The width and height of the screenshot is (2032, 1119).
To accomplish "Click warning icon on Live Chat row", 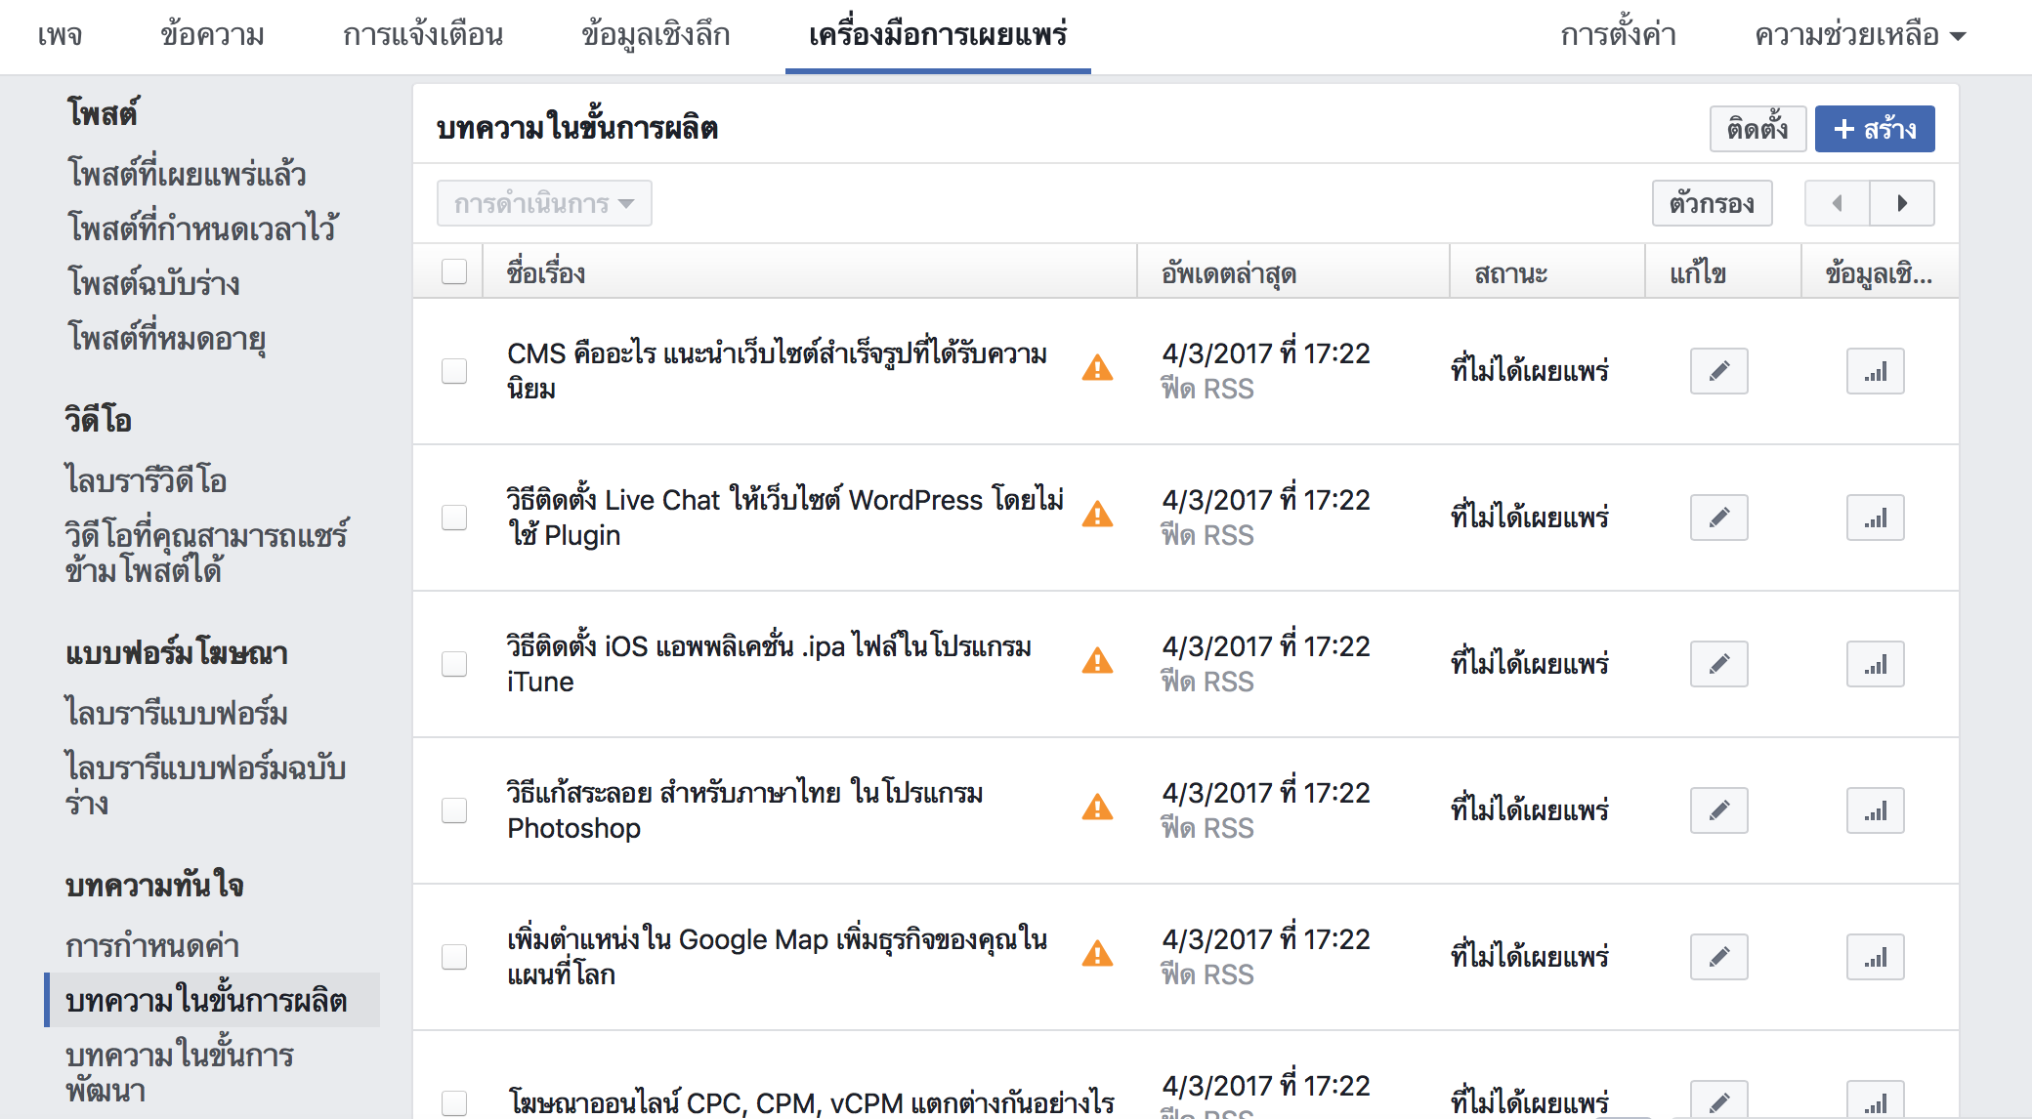I will point(1097,515).
